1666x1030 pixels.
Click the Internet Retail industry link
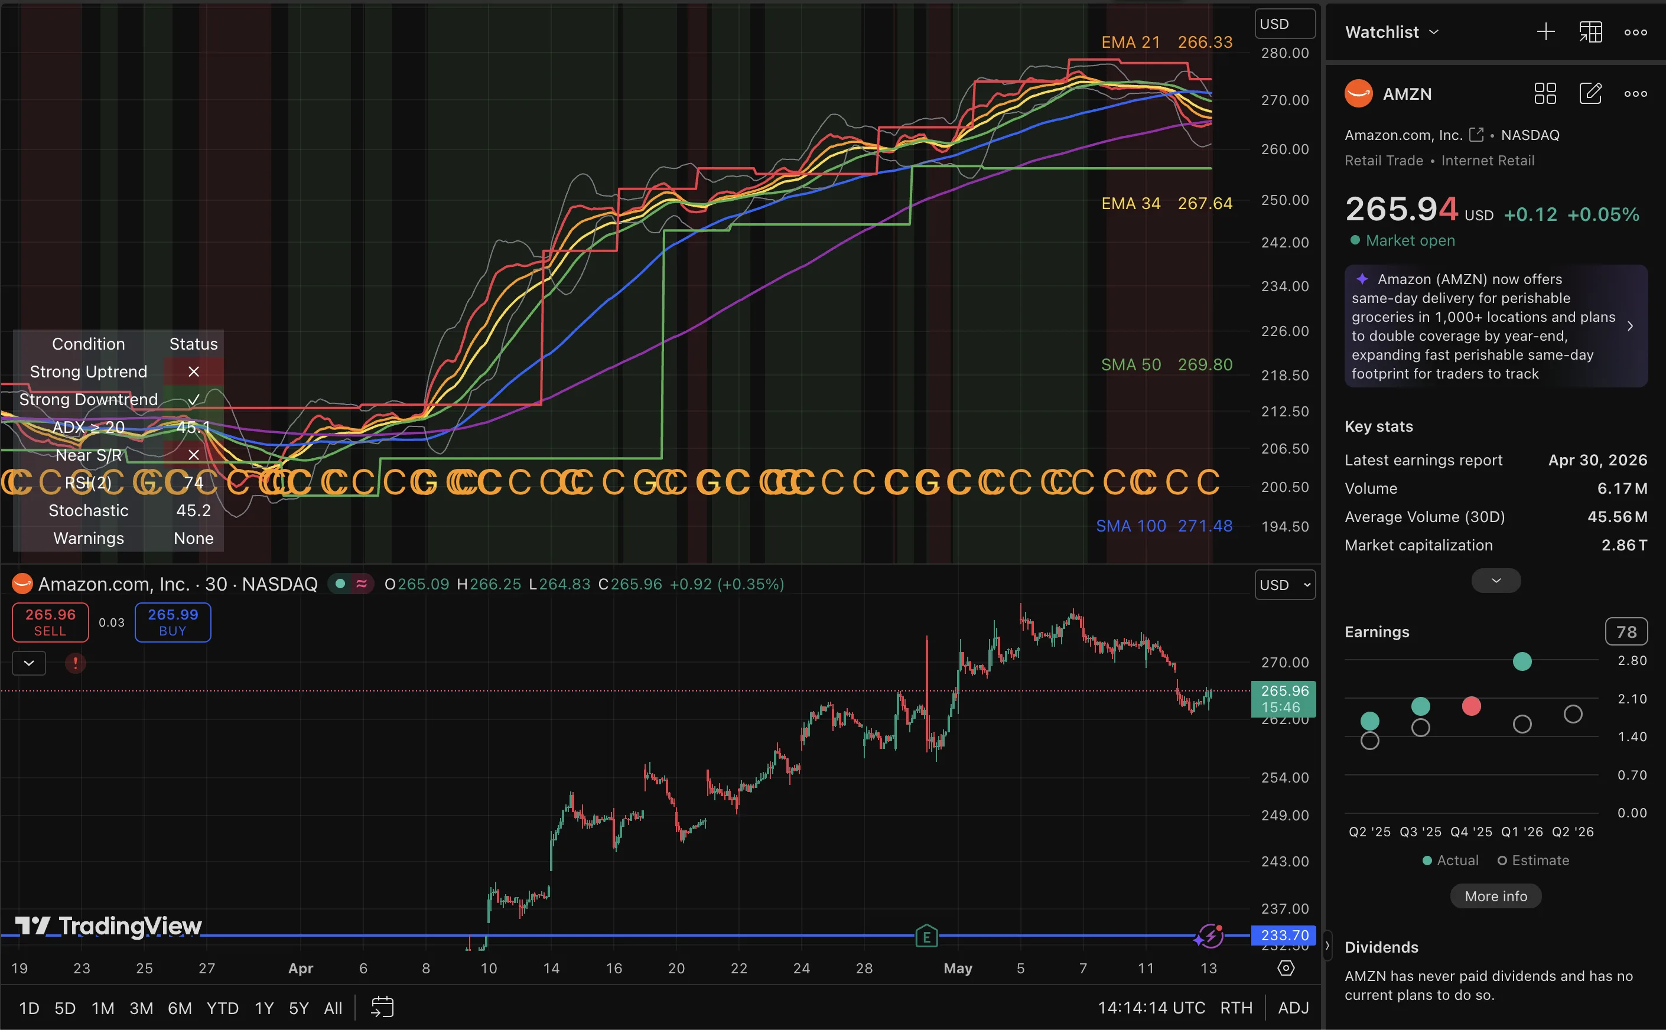1488,161
